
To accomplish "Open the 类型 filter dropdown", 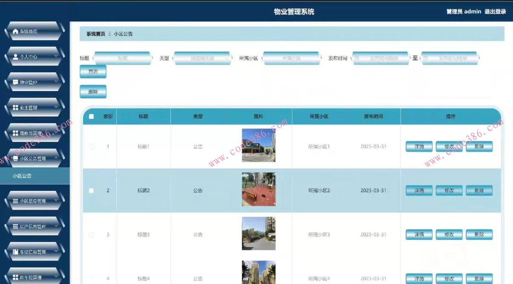I will (203, 58).
